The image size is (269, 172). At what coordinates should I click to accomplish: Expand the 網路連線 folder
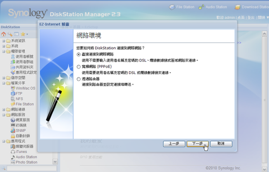[4, 110]
